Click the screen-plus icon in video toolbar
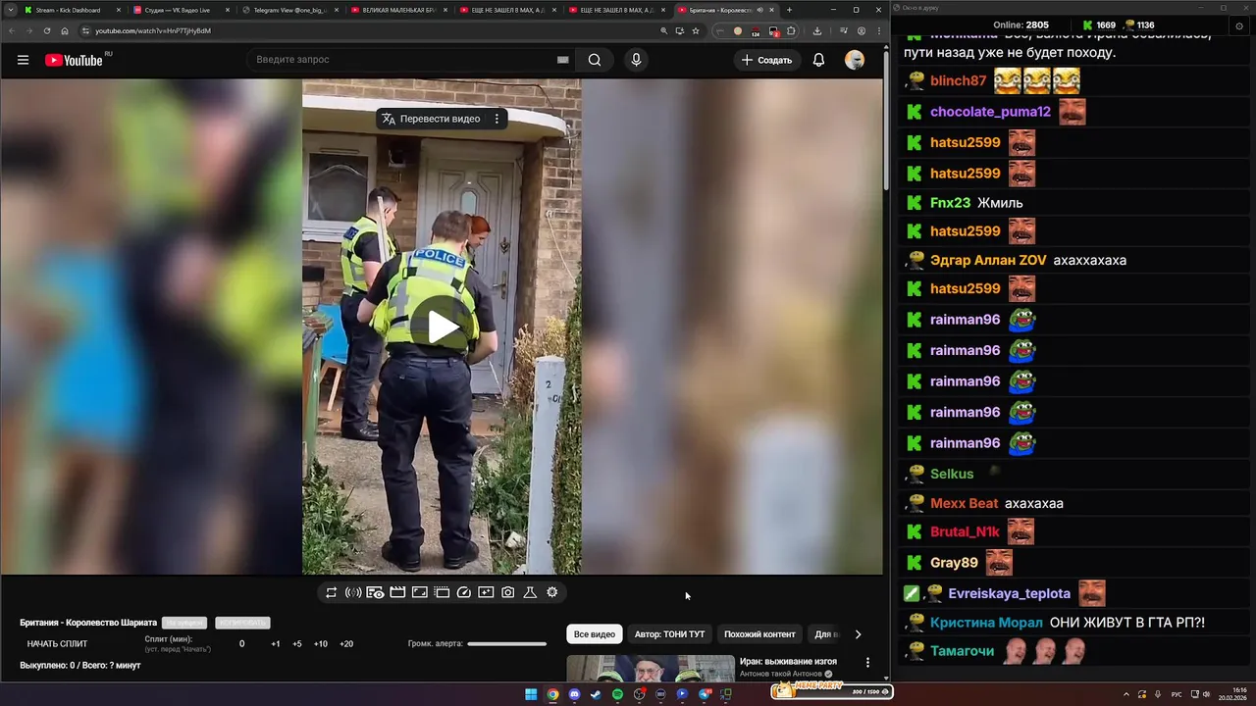1256x706 pixels. (486, 592)
